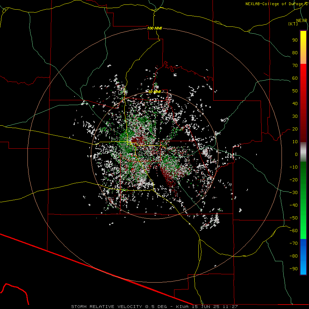Select the 20 knot scale label

coord(295,129)
